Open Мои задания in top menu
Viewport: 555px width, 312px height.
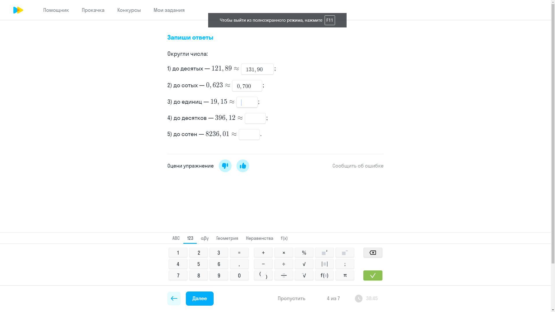pyautogui.click(x=169, y=10)
